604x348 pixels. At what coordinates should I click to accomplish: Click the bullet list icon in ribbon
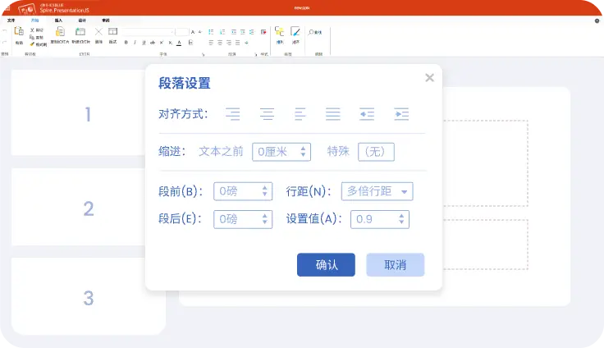(x=211, y=32)
